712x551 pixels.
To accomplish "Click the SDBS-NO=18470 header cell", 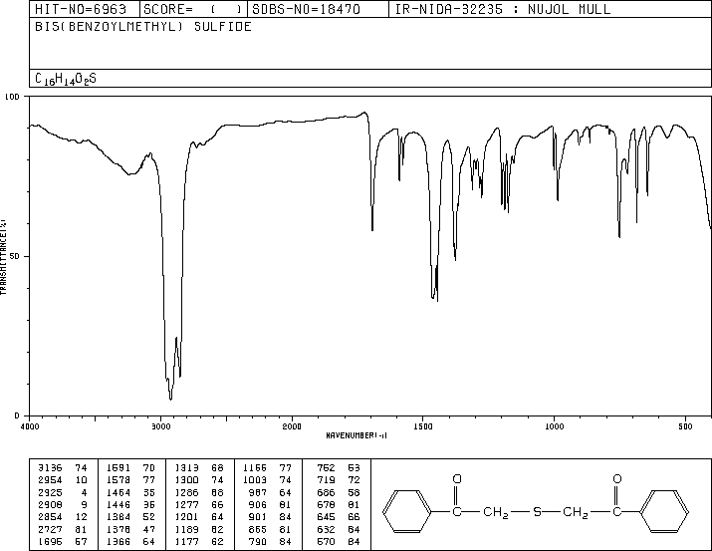I will (x=318, y=9).
